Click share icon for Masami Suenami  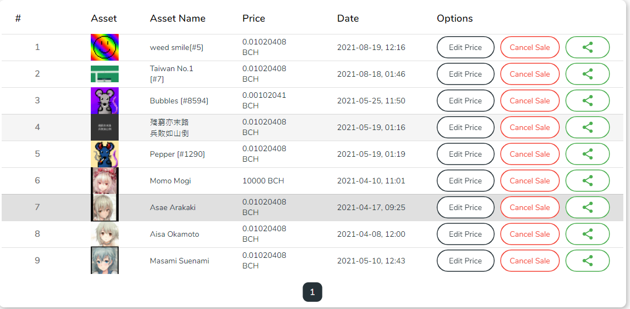tap(588, 261)
